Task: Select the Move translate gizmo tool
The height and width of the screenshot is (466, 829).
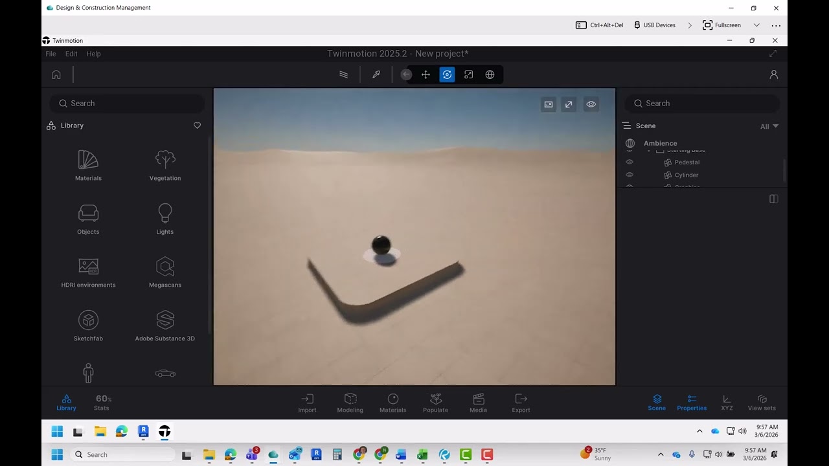Action: click(426, 74)
